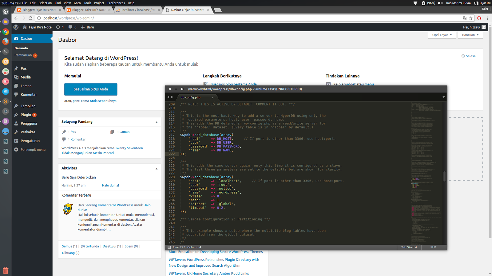
Task: Open the comments bubble in the admin toolbar
Action: coord(70,27)
